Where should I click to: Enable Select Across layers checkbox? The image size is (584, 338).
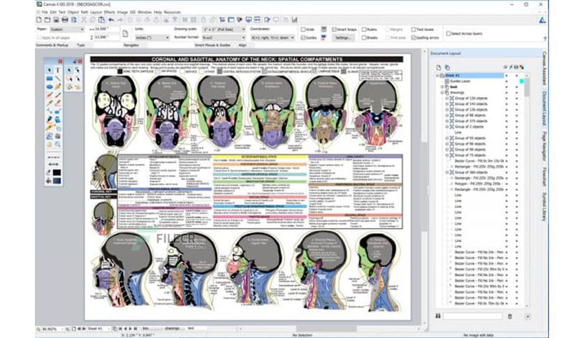tap(448, 34)
